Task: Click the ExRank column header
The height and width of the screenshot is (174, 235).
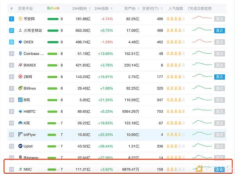Action: [x=53, y=8]
